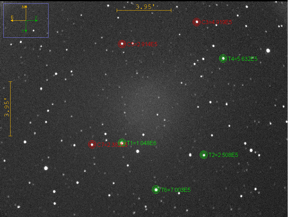
Task: Click the T4 green aperture circle
Action: pyautogui.click(x=223, y=58)
